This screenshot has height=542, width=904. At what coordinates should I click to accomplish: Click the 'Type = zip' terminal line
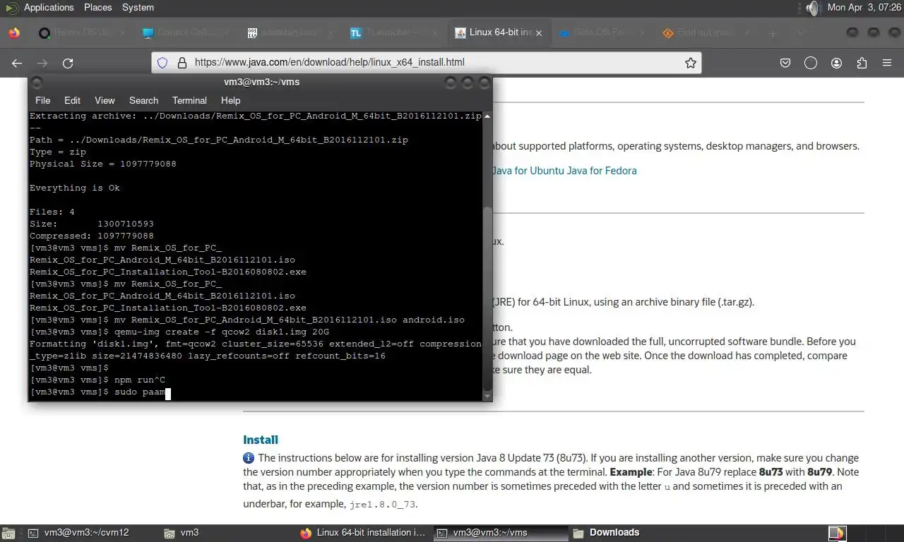click(x=58, y=152)
